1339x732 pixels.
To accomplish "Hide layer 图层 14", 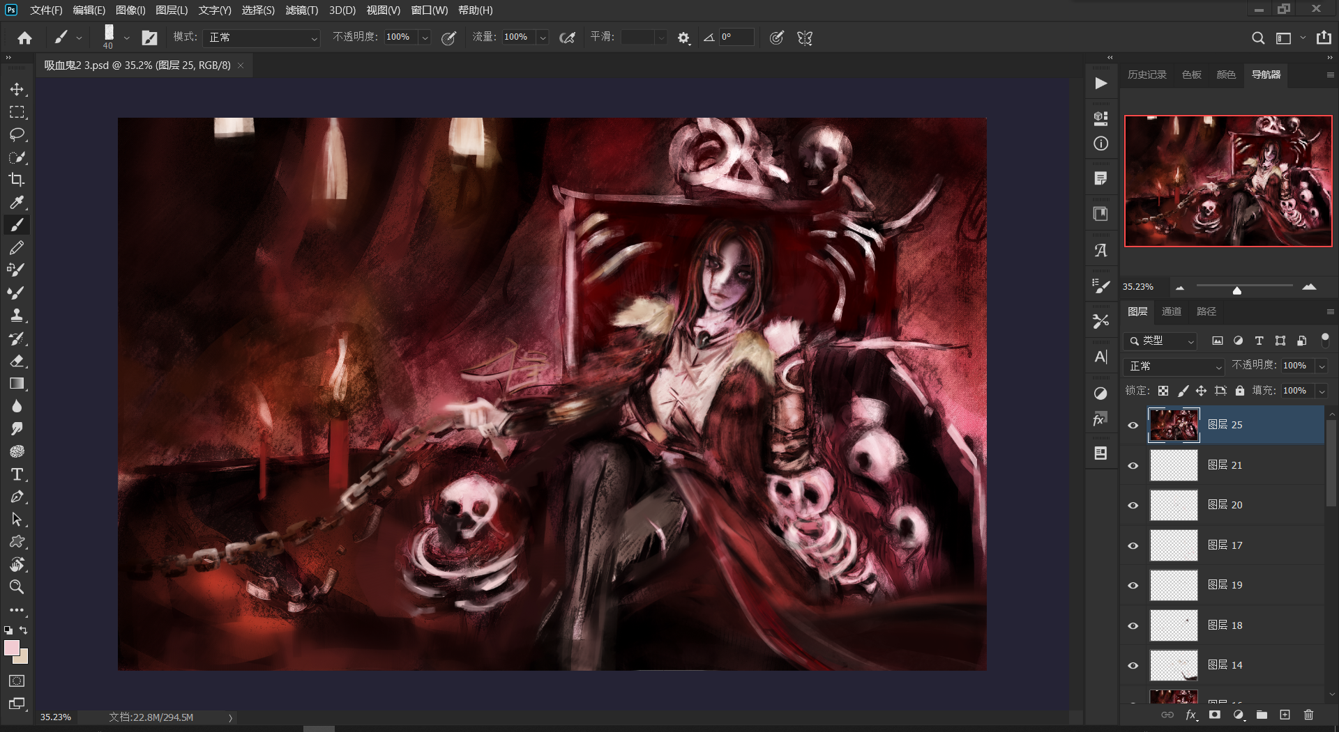I will pyautogui.click(x=1133, y=665).
